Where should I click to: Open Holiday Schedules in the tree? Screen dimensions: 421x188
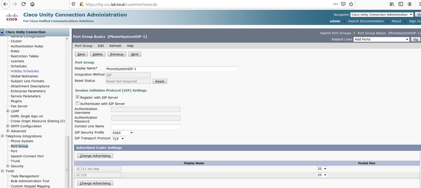pos(25,71)
